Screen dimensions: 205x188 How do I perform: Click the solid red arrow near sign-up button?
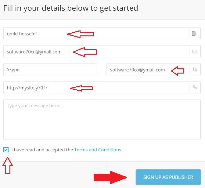coord(110,177)
